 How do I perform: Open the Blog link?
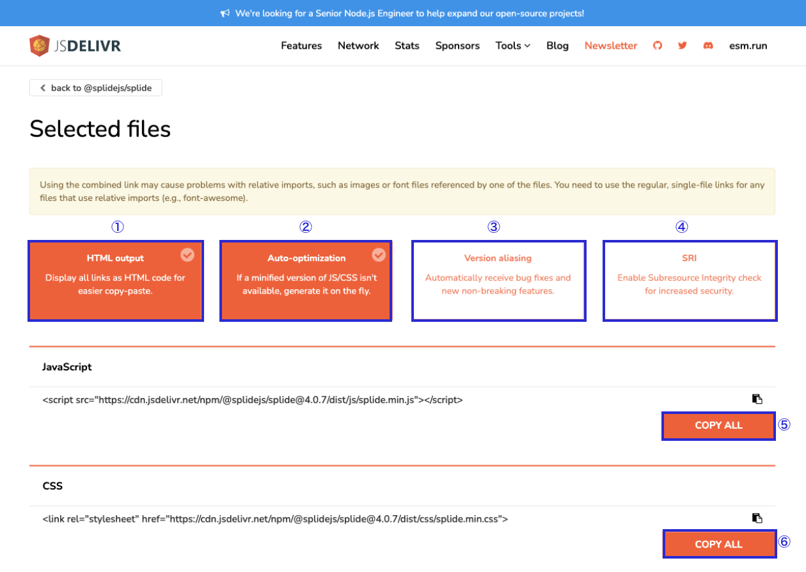(x=557, y=45)
